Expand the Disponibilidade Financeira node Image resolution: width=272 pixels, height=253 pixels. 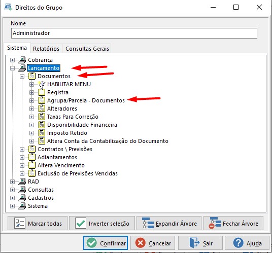[x=31, y=125]
